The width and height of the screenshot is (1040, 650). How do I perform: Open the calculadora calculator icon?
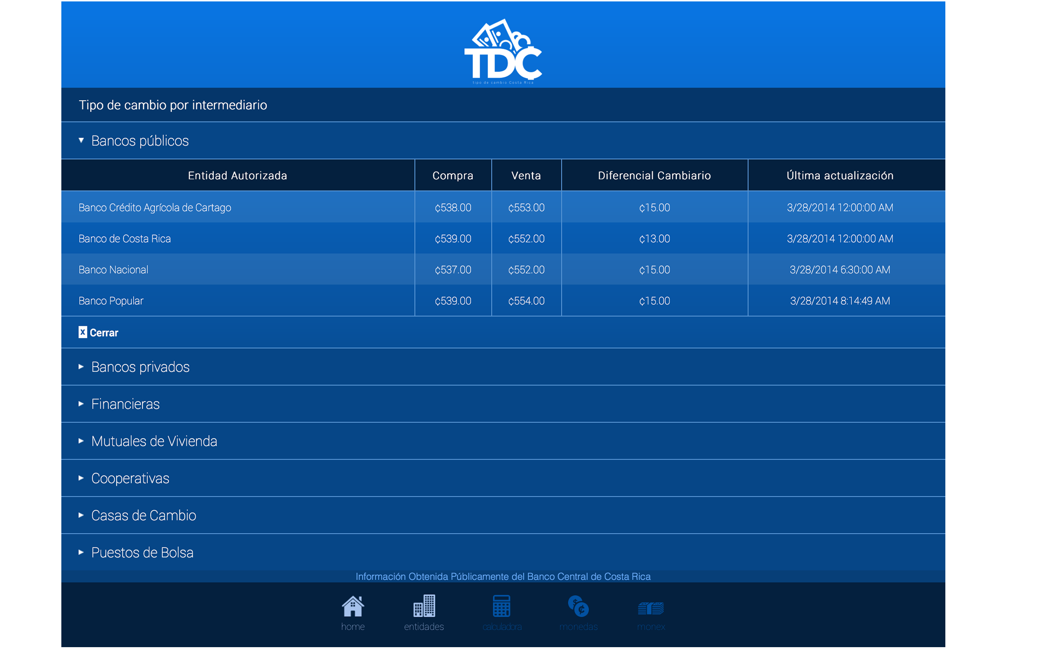click(502, 607)
